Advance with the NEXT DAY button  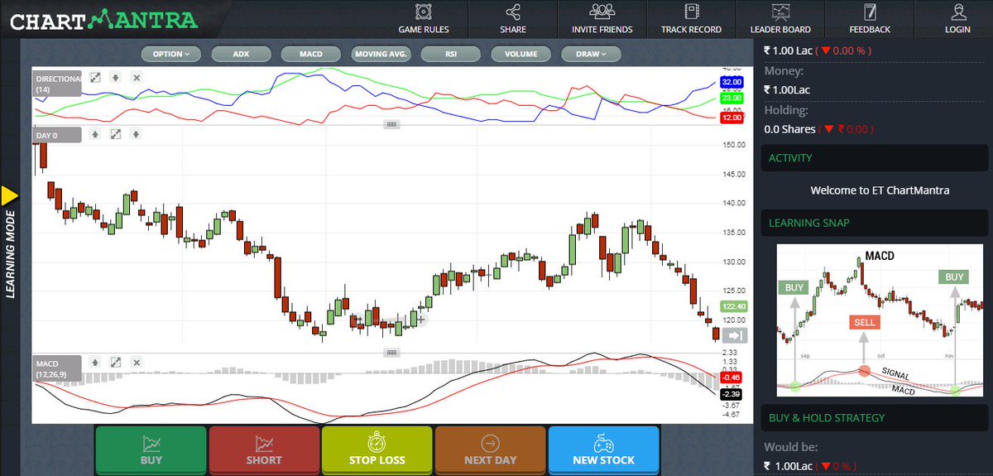point(490,450)
